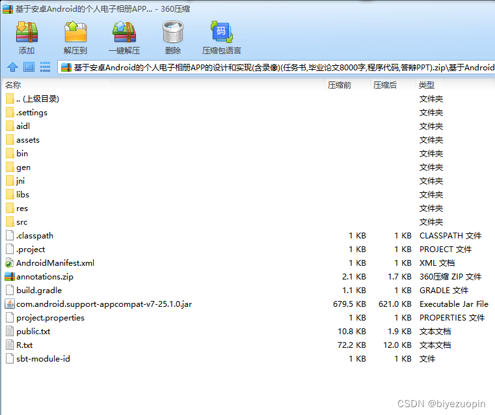Sort by the 压缩前 column header

340,85
